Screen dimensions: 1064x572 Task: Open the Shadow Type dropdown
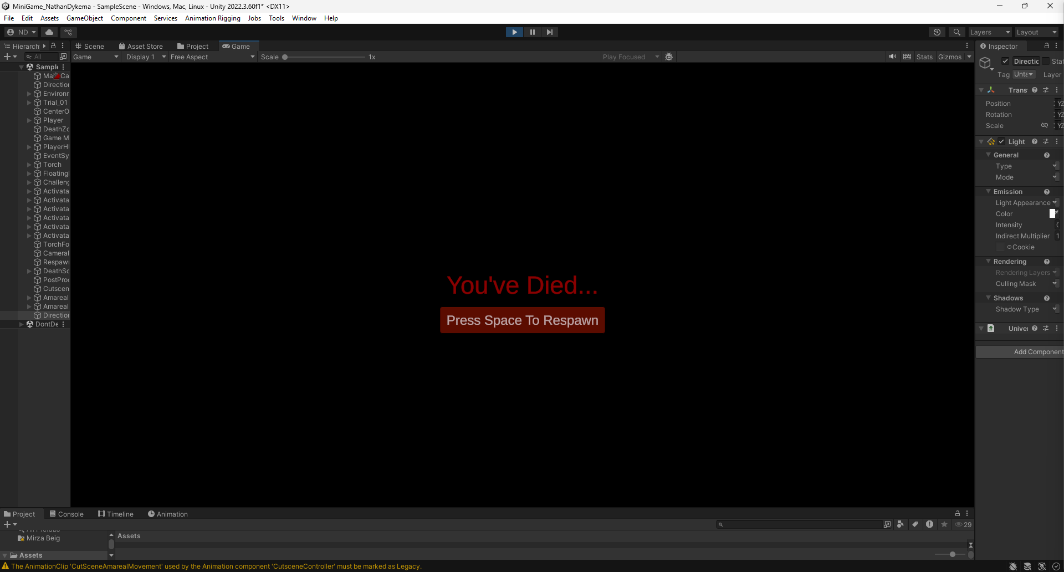(x=1056, y=309)
